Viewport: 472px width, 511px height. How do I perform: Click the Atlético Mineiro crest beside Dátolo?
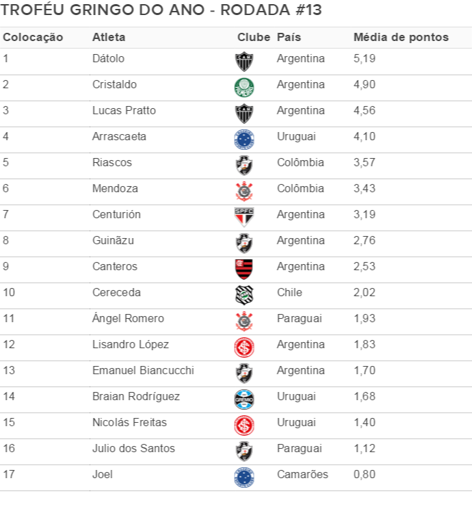244,62
